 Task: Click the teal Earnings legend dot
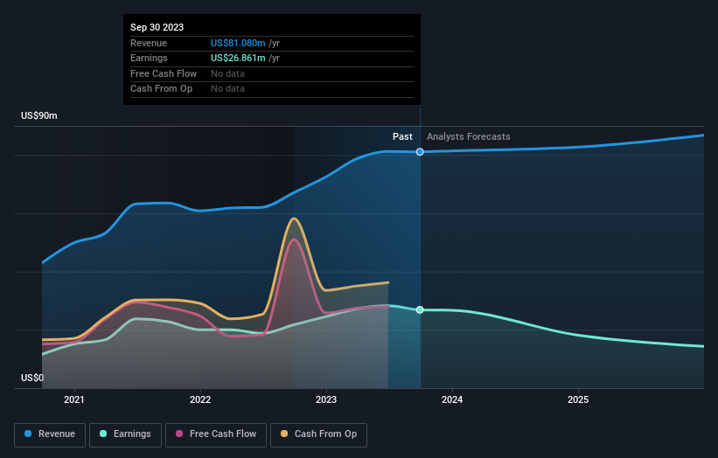pyautogui.click(x=103, y=434)
